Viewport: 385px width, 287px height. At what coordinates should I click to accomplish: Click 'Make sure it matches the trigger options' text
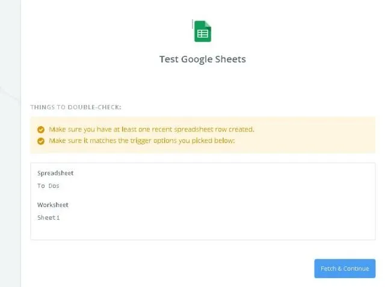[x=142, y=140]
